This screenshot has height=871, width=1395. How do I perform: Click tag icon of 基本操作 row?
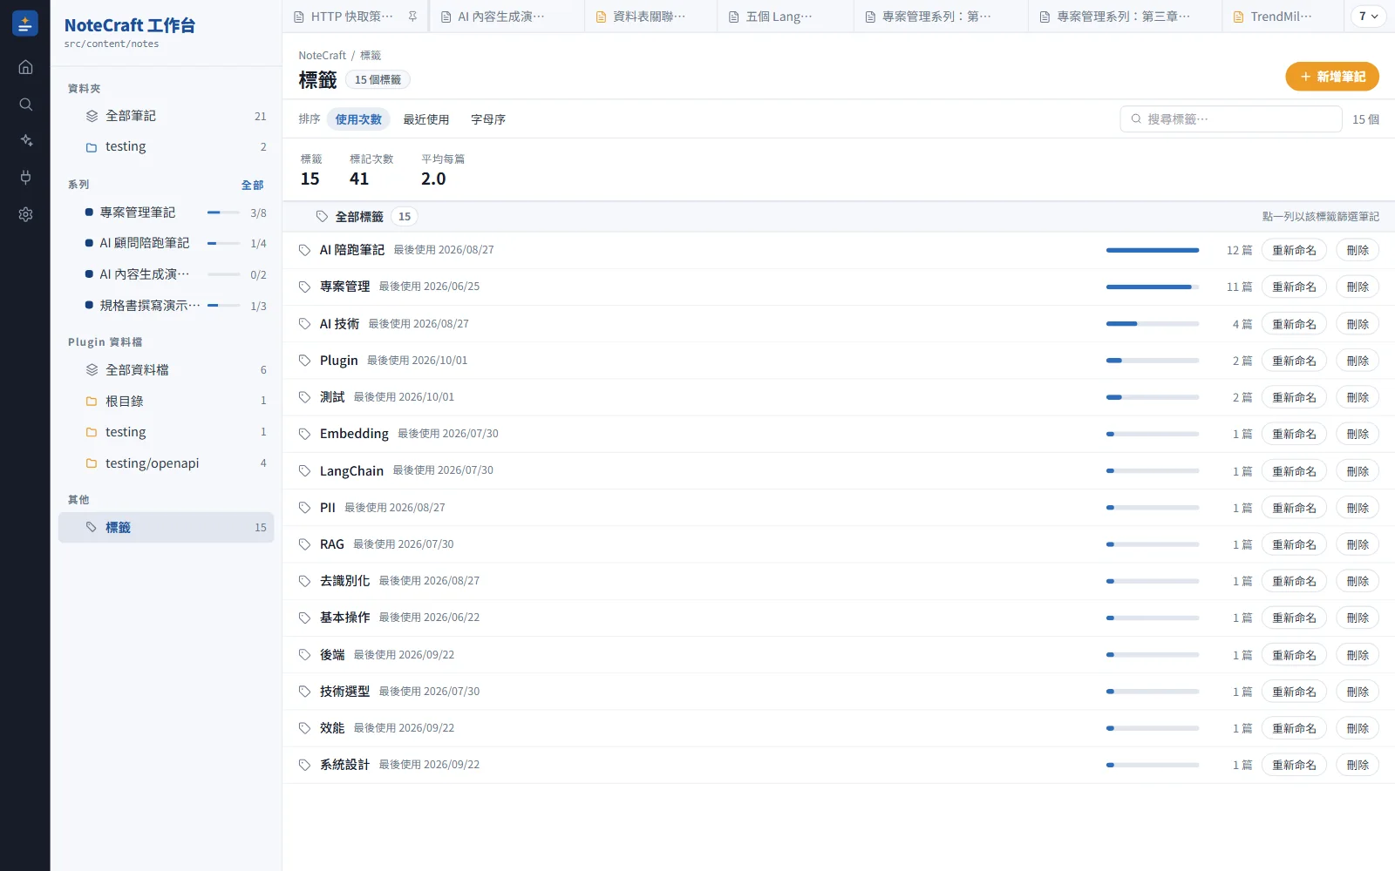(x=304, y=618)
